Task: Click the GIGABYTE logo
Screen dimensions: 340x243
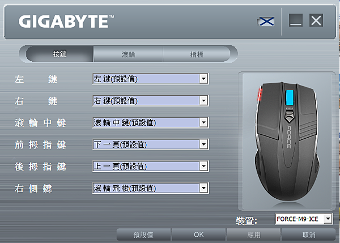Action: pos(66,22)
